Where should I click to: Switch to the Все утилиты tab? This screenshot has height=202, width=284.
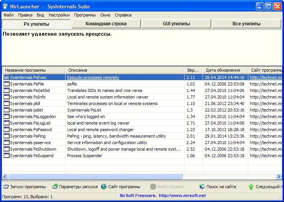[246, 24]
